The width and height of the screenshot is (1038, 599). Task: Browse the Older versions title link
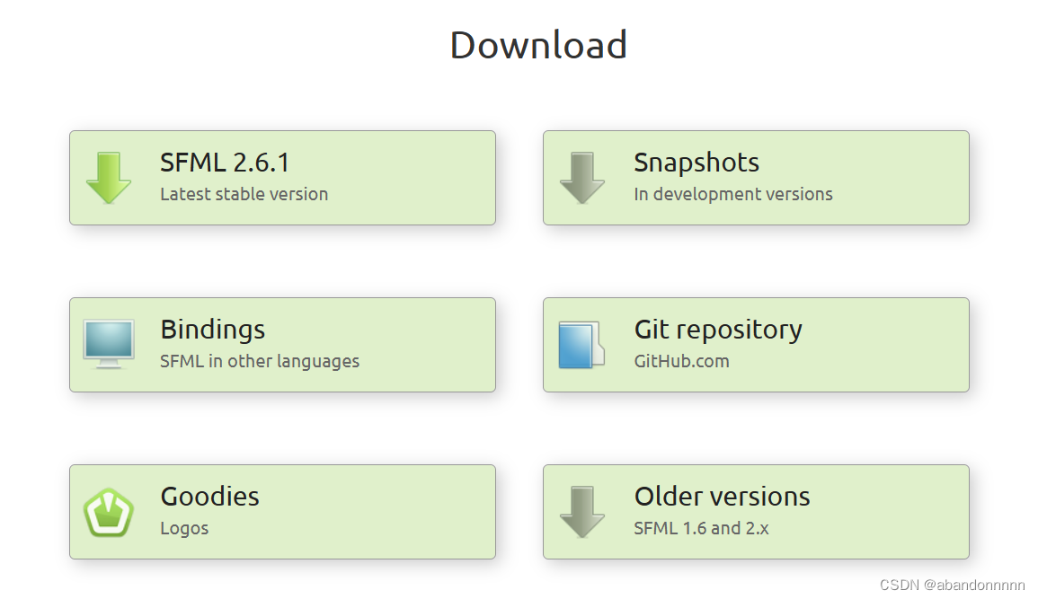click(x=723, y=497)
